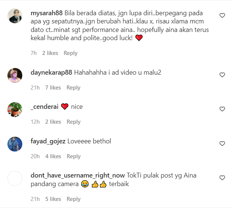The width and height of the screenshot is (231, 208).
Task: Reply to _cenderai's nice comment
Action: tap(74, 122)
